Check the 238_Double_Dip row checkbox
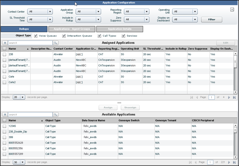This screenshot has width=239, height=166. [x=4, y=132]
